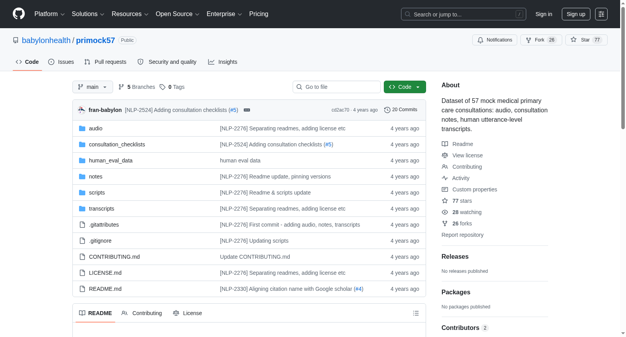The height and width of the screenshot is (337, 626).
Task: Click the .gitignore file icon
Action: [x=82, y=241]
